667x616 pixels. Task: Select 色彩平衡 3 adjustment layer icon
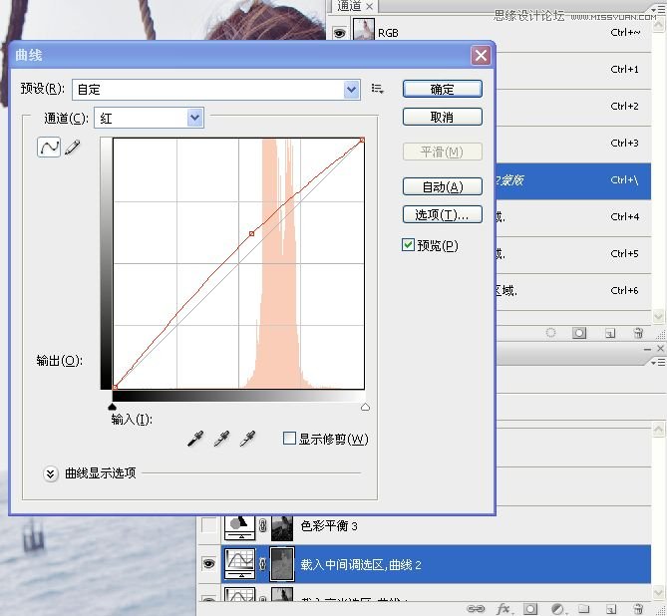point(240,527)
